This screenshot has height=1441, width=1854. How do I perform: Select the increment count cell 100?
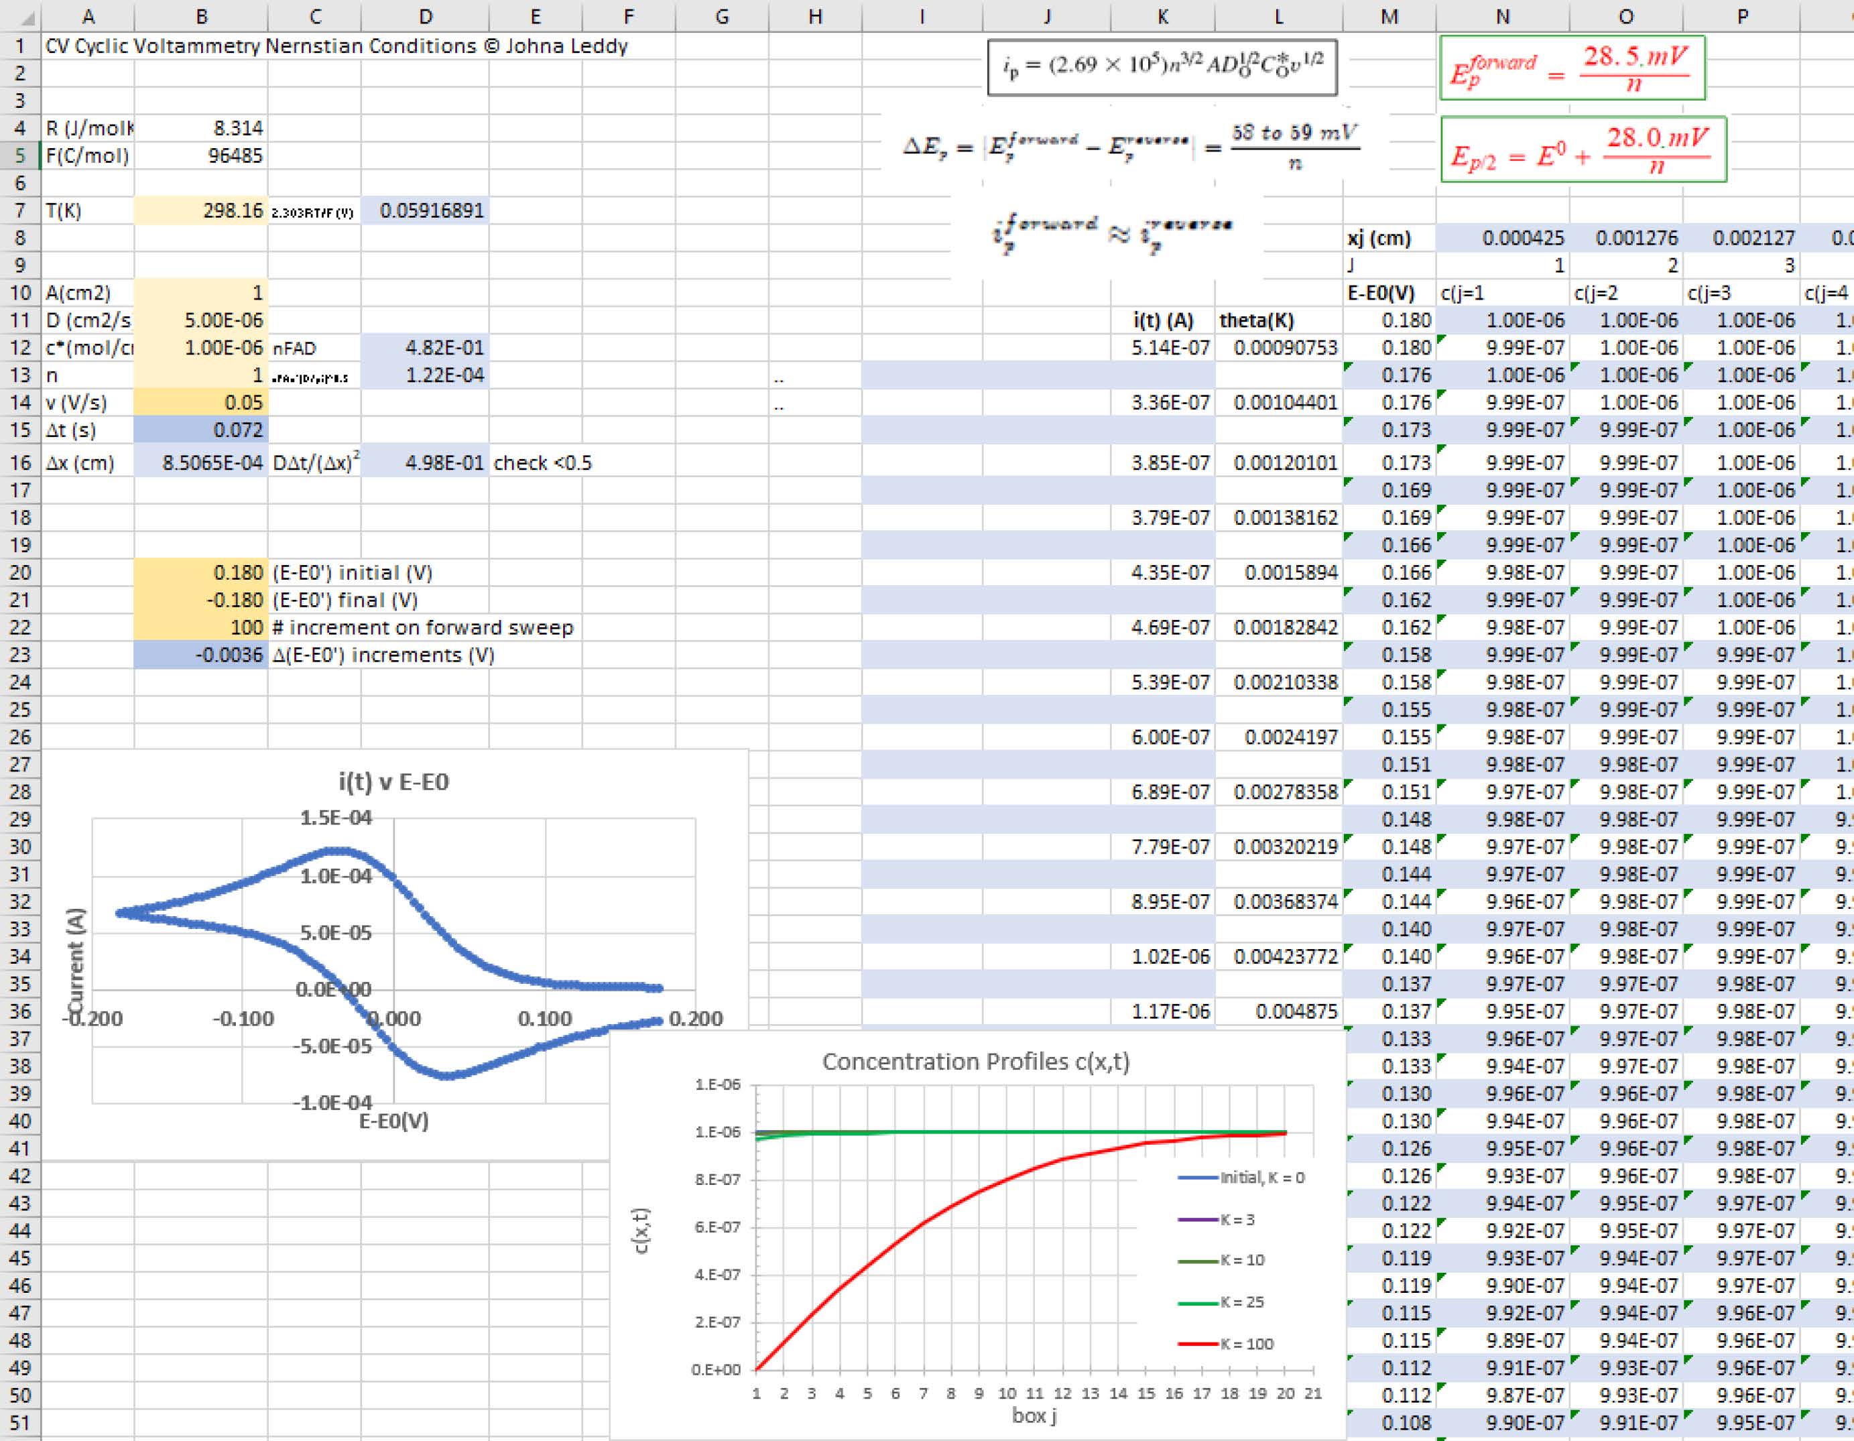click(201, 627)
